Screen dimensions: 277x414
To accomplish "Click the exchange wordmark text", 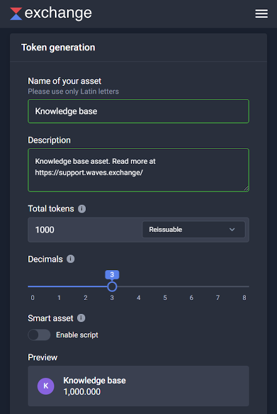I will click(58, 13).
